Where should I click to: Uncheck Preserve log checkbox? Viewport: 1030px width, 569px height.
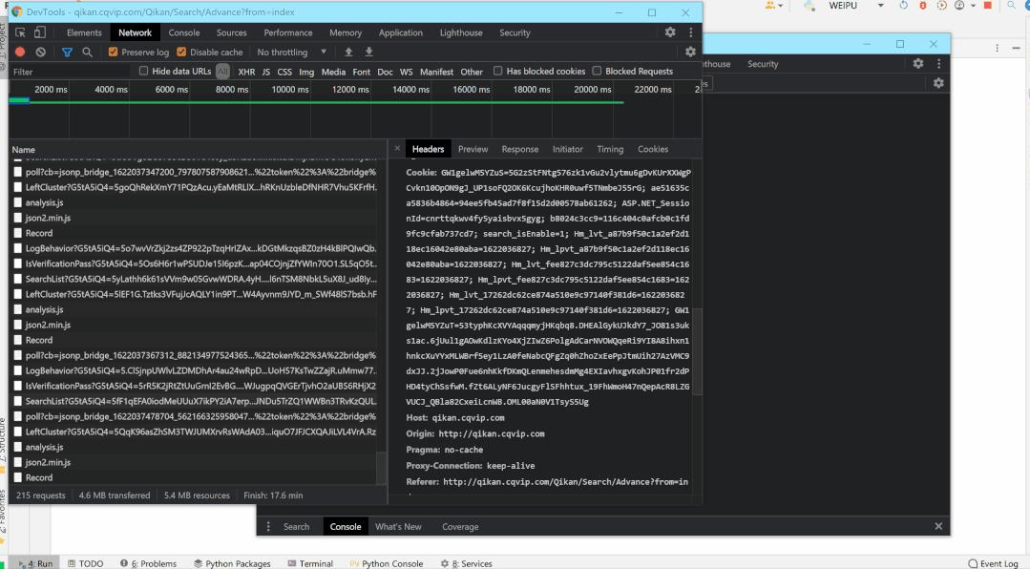113,52
